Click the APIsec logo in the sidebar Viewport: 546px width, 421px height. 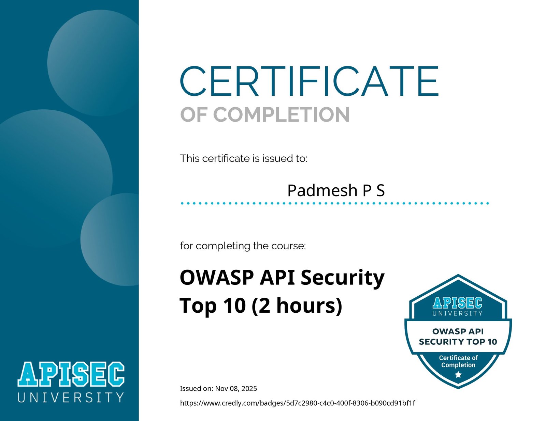click(x=71, y=375)
